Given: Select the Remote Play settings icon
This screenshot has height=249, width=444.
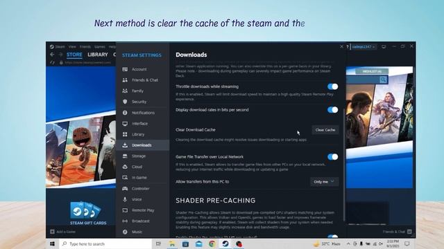Looking at the screenshot, I should (125, 210).
